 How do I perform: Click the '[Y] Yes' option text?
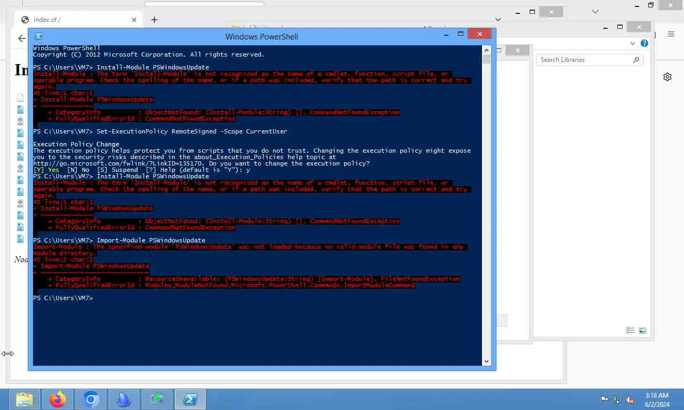coord(46,170)
